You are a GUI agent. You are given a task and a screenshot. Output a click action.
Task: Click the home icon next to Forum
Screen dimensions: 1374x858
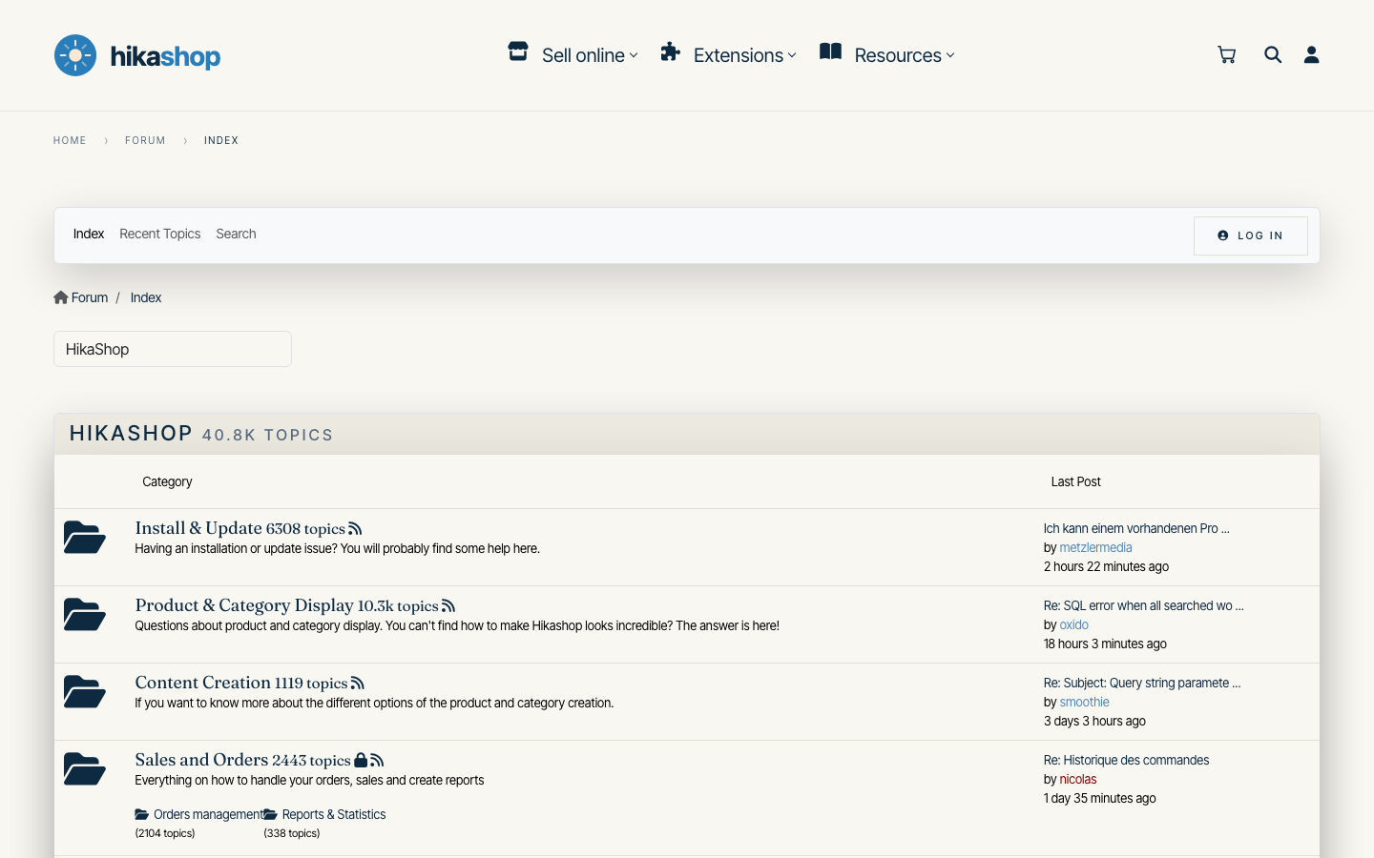[x=61, y=297]
